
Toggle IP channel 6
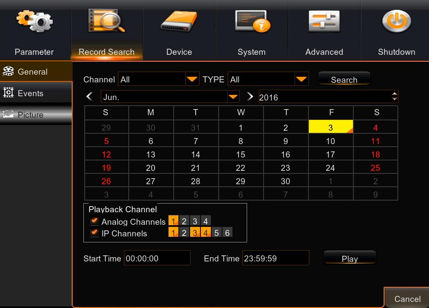pyautogui.click(x=227, y=233)
